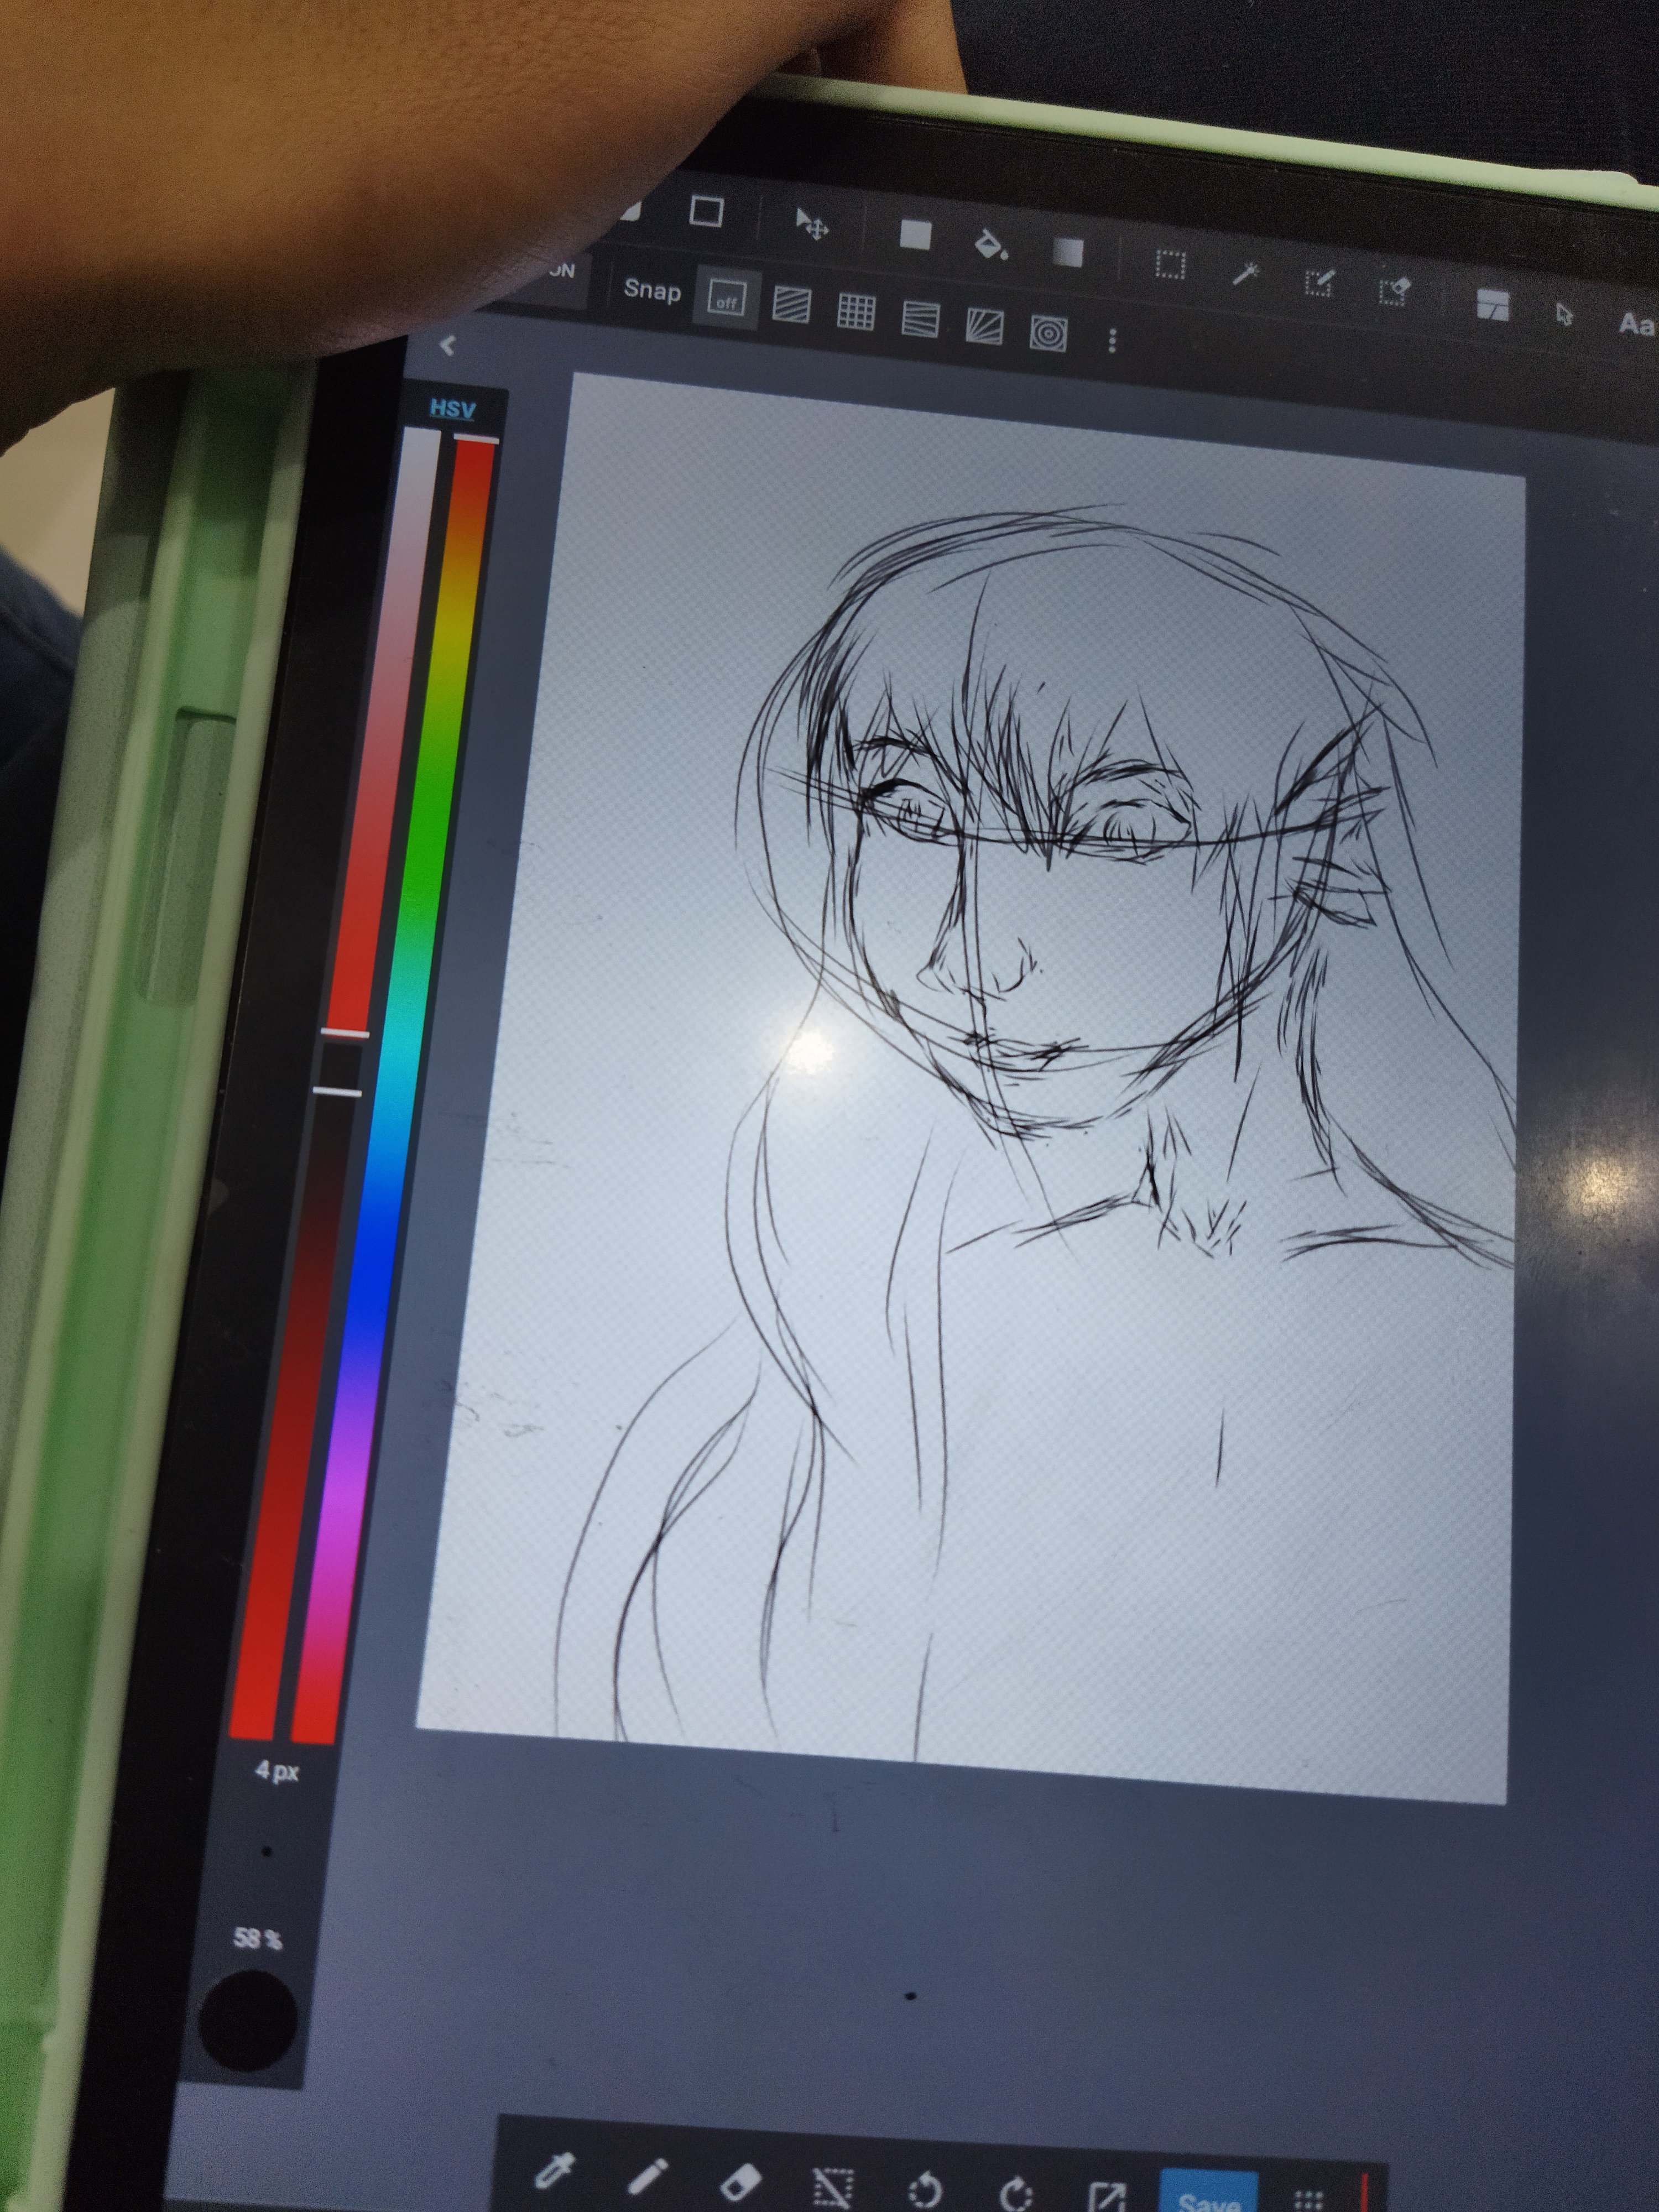The image size is (1659, 2212).
Task: Click the 58 % opacity label
Action: click(x=258, y=1938)
